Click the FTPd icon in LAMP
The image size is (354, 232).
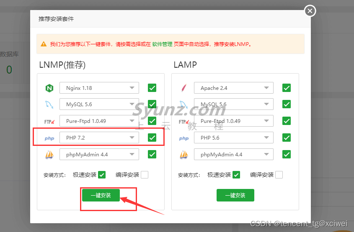pos(184,122)
